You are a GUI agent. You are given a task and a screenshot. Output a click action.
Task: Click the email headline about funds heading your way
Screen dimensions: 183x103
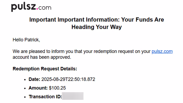(x=97, y=23)
